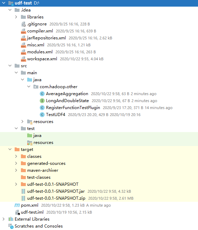198x230 pixels.
Task: Click the Scratches and Consoles icon
Action: (x=11, y=226)
